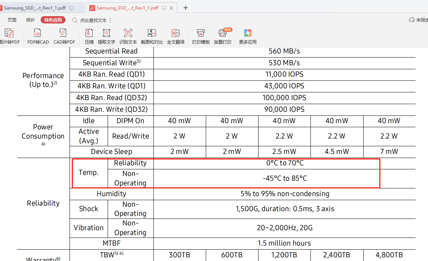The height and width of the screenshot is (261, 428).
Task: Select the 11,000 IOPS value
Action: [x=284, y=74]
